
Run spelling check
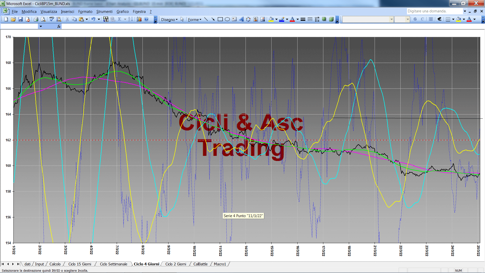52,19
